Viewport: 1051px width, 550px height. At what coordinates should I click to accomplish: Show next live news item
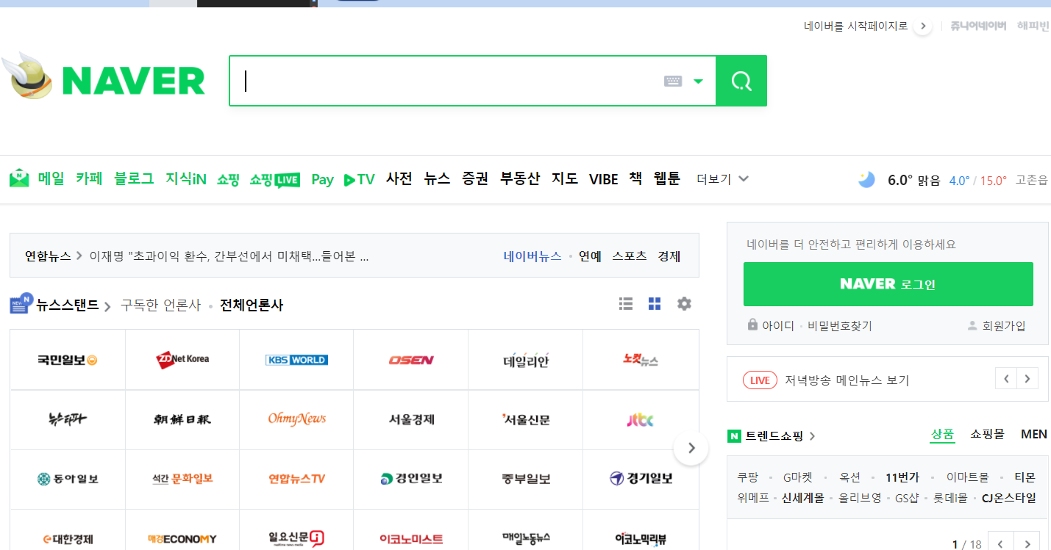[1027, 379]
